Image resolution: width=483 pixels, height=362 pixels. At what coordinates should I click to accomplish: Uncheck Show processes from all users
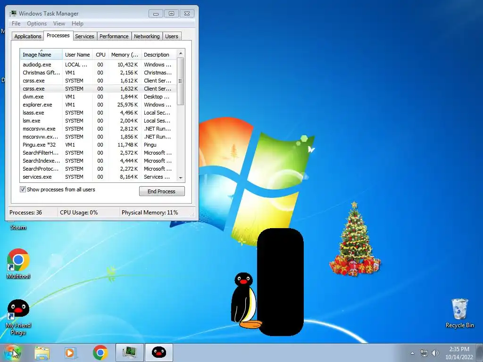(x=23, y=189)
